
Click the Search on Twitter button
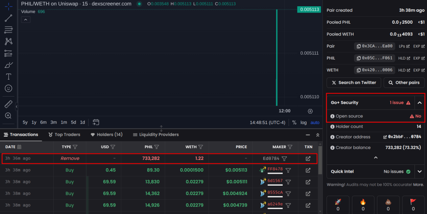click(x=354, y=82)
